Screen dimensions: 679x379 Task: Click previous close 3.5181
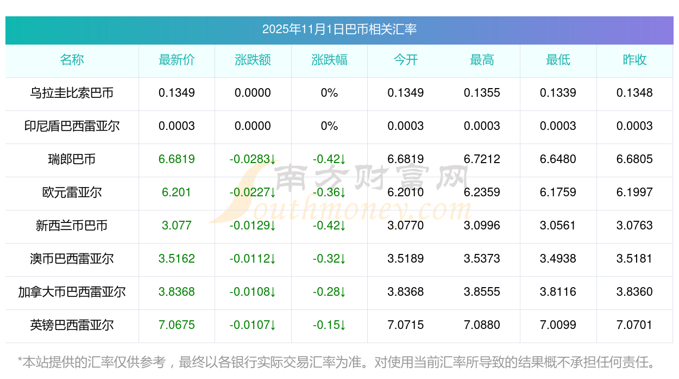[634, 259]
